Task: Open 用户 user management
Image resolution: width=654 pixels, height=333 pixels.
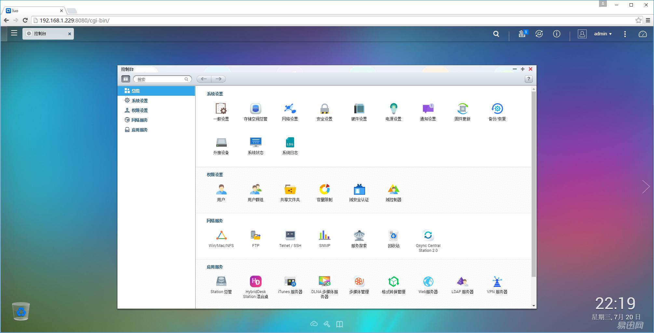Action: (221, 193)
